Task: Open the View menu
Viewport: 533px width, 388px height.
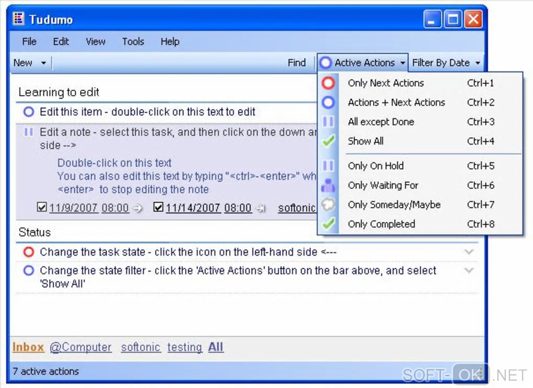Action: point(96,41)
